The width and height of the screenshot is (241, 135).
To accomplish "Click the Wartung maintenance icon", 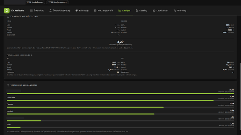I will pyautogui.click(x=175, y=10).
